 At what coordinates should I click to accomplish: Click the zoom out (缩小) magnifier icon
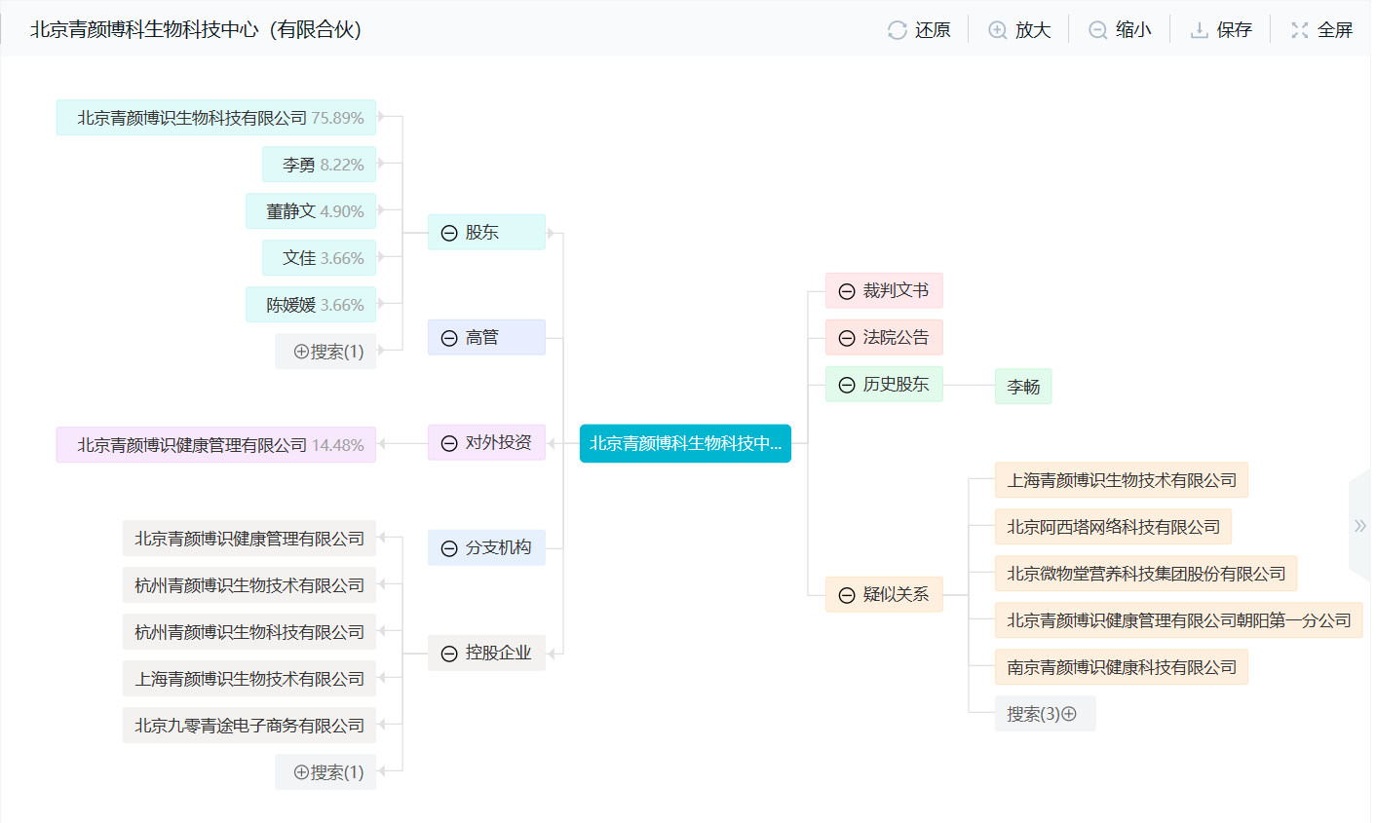pyautogui.click(x=1097, y=30)
